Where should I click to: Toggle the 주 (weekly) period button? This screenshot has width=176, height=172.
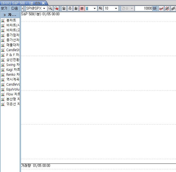(x=70, y=8)
